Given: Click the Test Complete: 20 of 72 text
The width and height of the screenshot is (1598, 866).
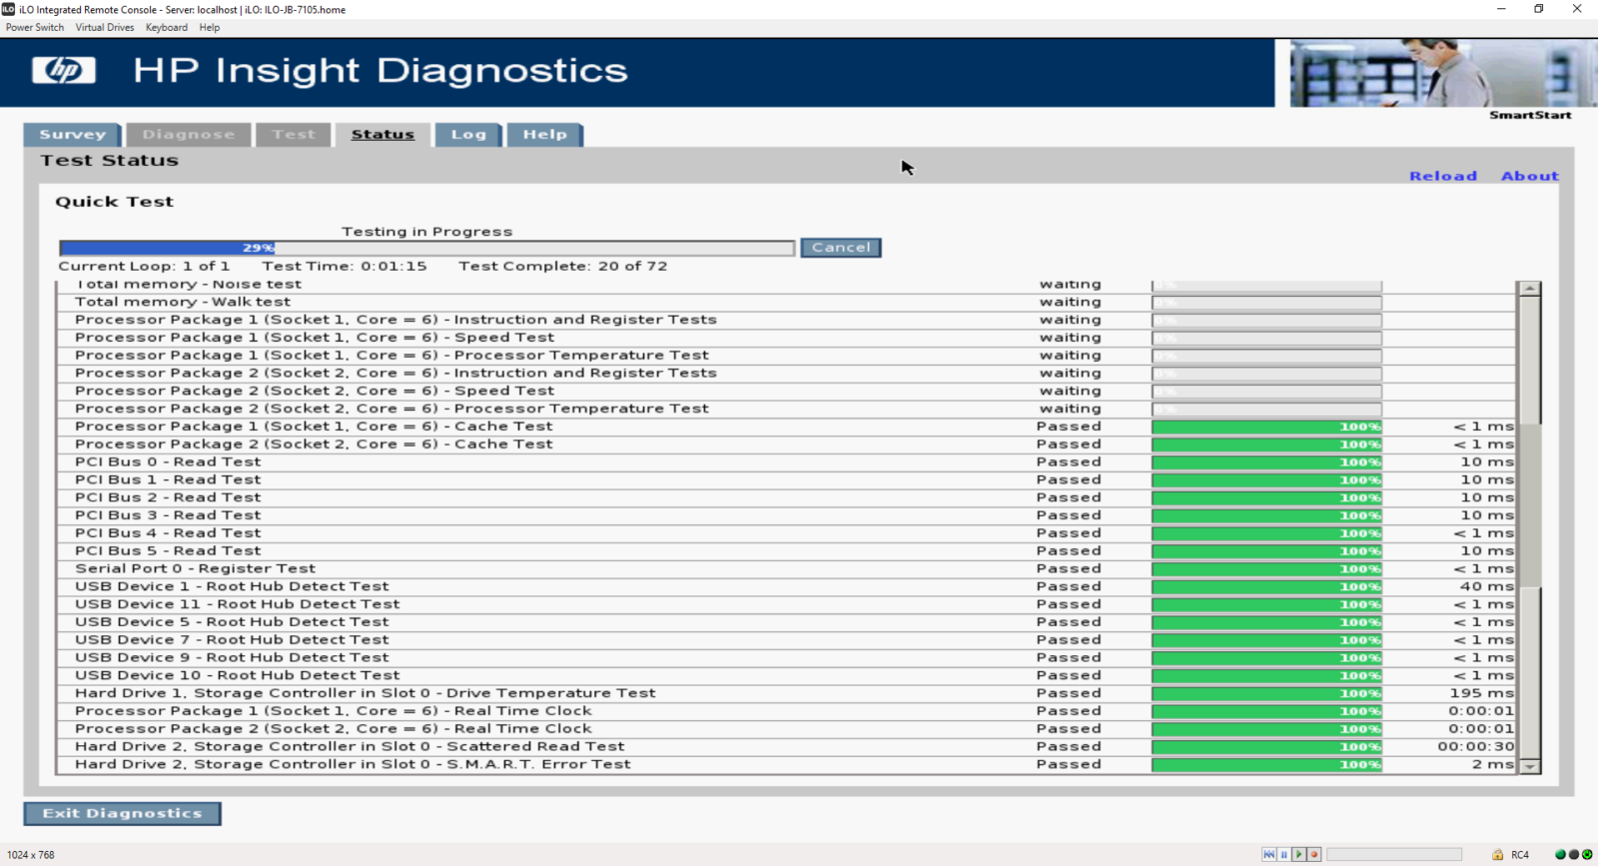Looking at the screenshot, I should [x=563, y=267].
